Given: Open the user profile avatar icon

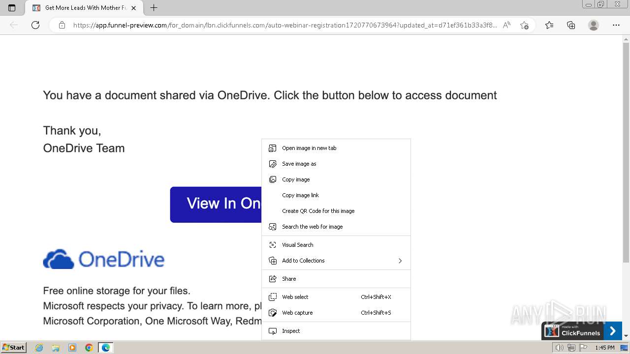Looking at the screenshot, I should click(594, 25).
